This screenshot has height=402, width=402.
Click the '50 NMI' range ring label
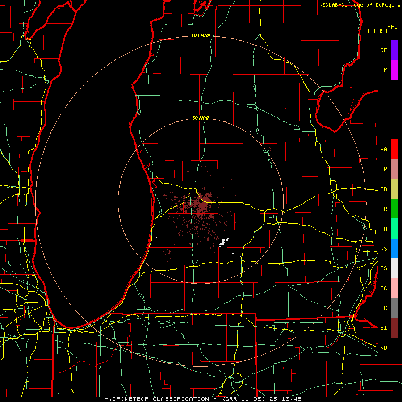pyautogui.click(x=201, y=118)
